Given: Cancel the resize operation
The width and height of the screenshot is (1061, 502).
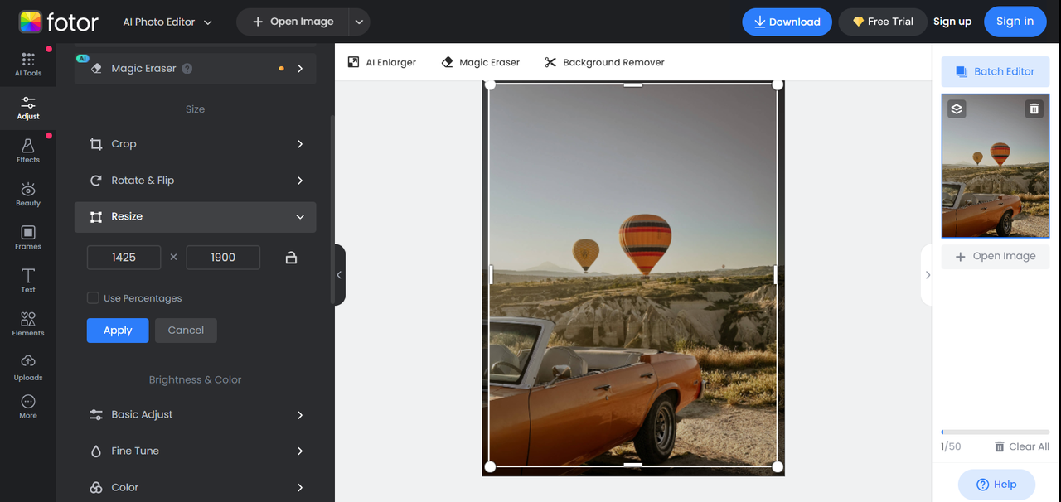Looking at the screenshot, I should click(x=186, y=331).
